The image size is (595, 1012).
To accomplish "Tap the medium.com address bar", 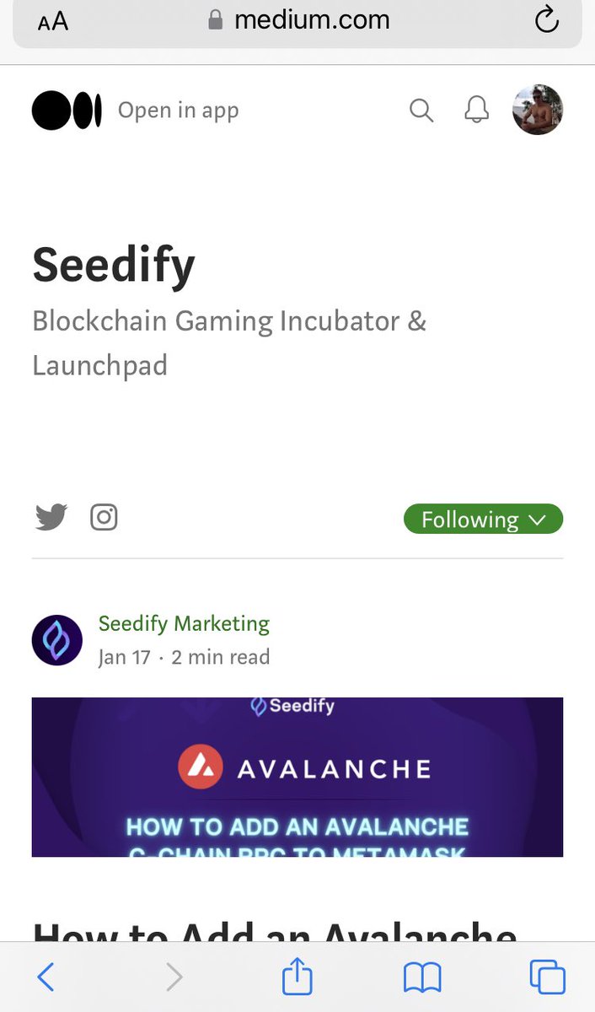I will pos(297,21).
